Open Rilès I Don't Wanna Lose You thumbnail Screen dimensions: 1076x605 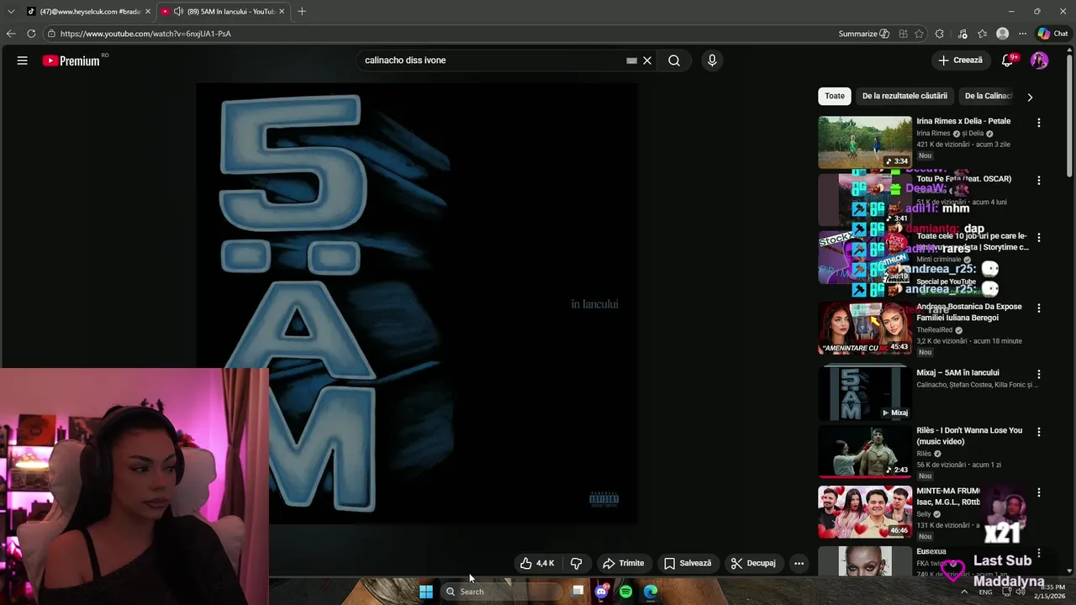click(865, 451)
